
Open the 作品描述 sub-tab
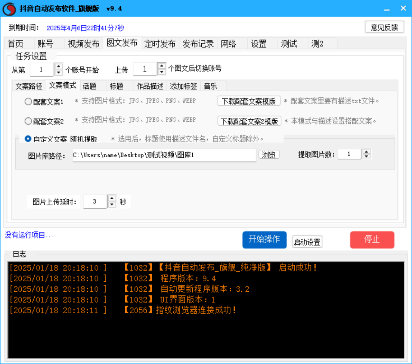coord(150,86)
